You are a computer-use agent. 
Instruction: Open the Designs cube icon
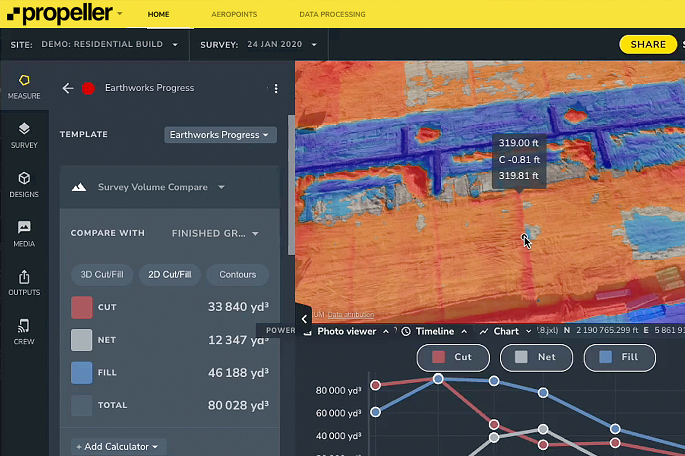[x=24, y=178]
